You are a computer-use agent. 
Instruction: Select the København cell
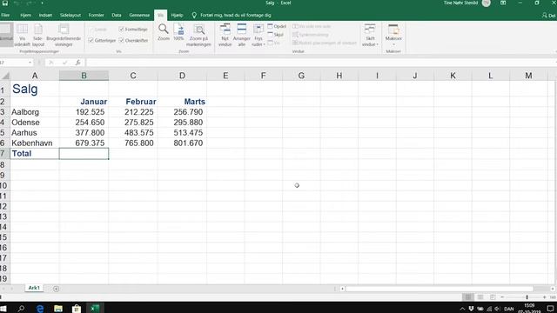[35, 143]
